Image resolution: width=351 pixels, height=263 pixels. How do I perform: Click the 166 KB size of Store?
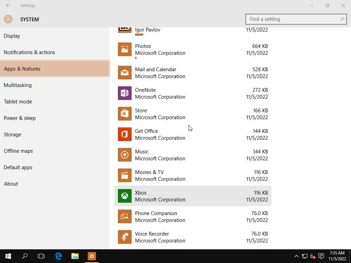[x=261, y=111]
